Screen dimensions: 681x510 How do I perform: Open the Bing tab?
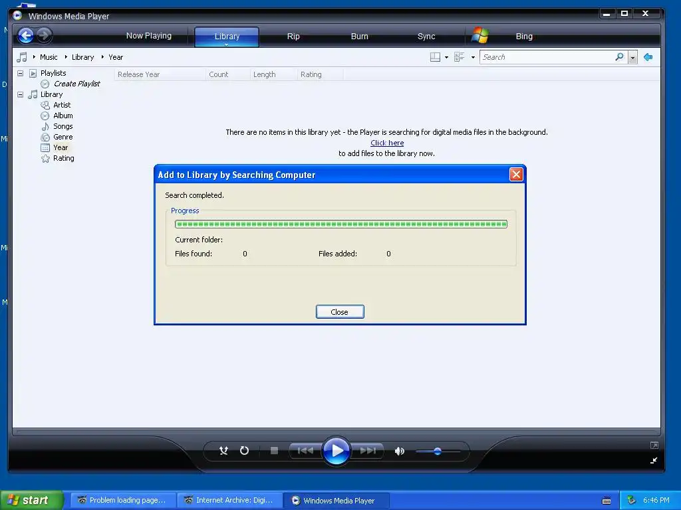(x=524, y=37)
